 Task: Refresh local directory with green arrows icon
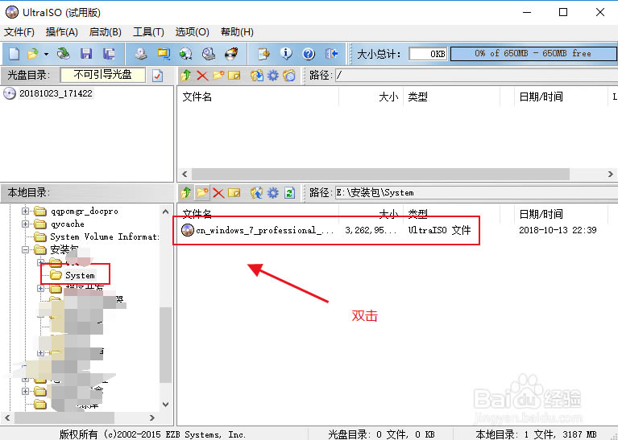pyautogui.click(x=290, y=192)
